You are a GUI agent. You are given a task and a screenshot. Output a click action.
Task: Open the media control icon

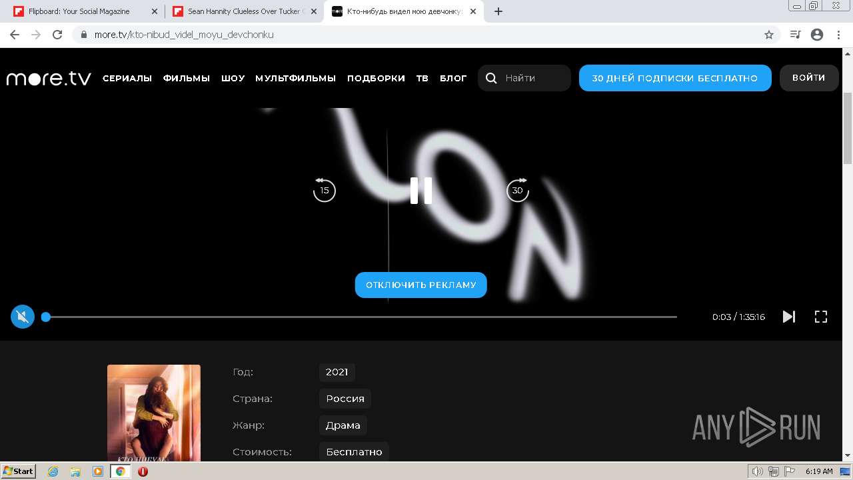[x=795, y=35]
